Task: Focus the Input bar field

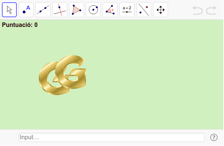Action: tap(112, 137)
